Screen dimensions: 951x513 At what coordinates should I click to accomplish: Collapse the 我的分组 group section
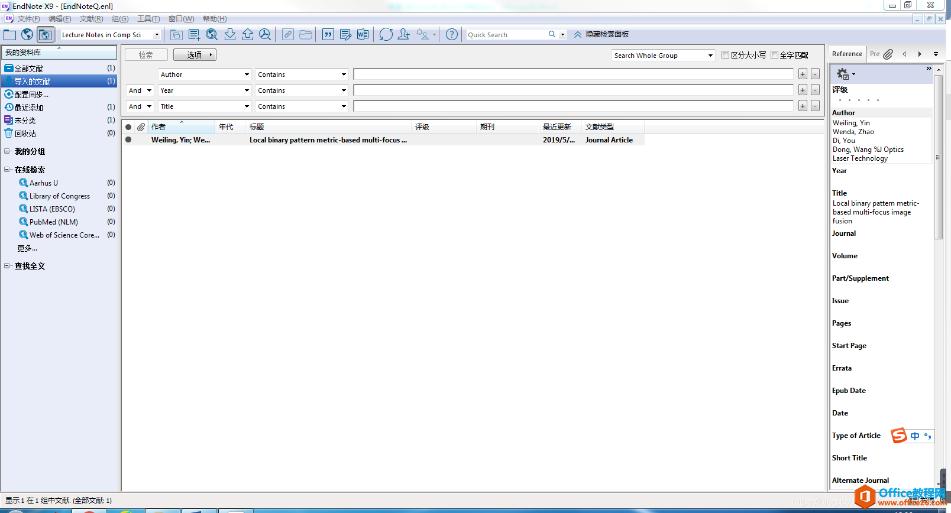7,151
